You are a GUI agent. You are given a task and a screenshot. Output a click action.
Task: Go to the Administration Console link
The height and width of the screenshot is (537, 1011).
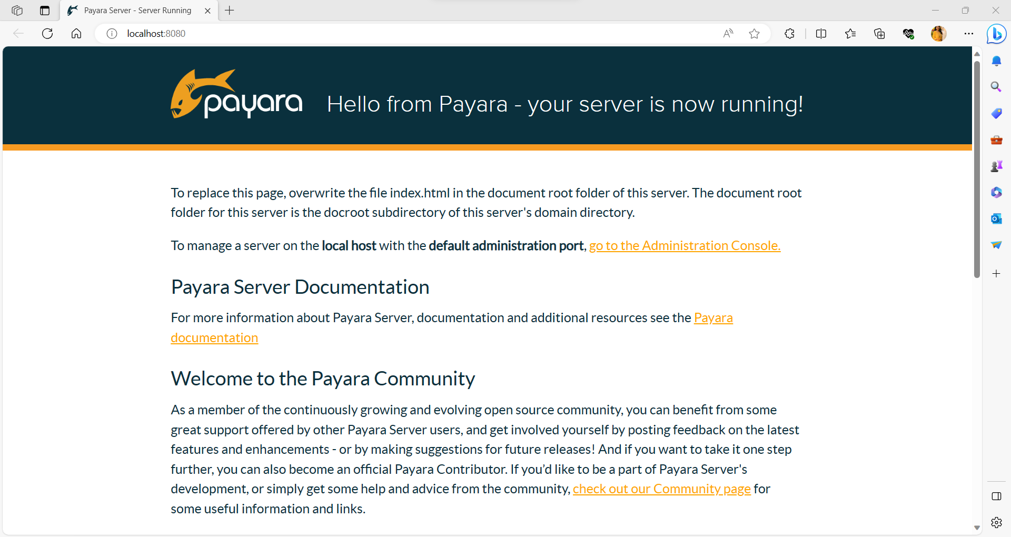click(685, 246)
